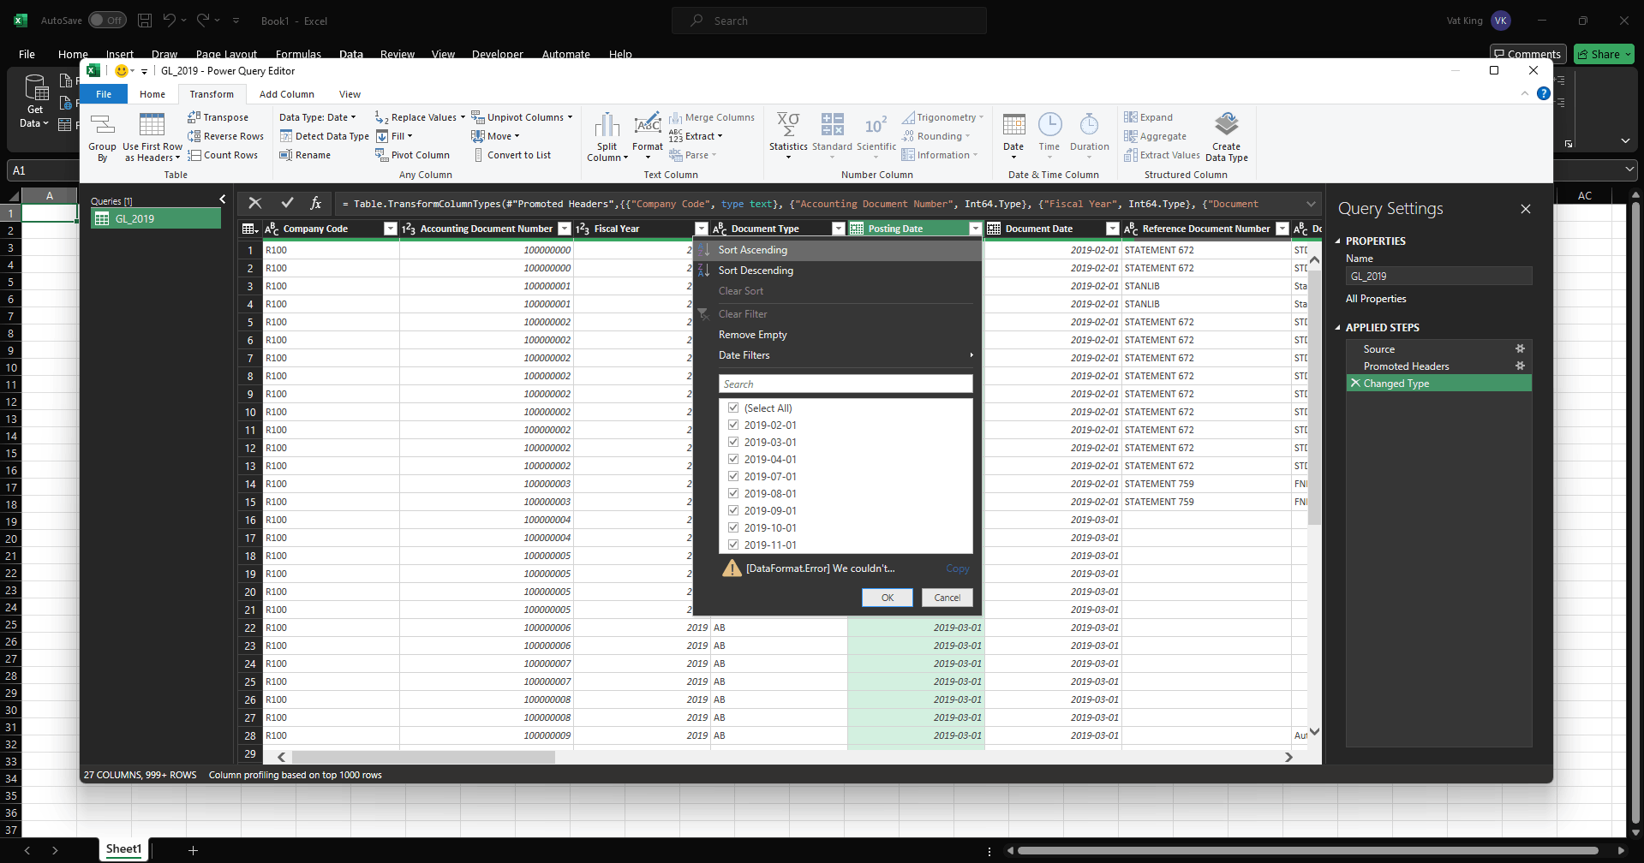Uncheck the 2019-09-01 date filter

click(733, 510)
